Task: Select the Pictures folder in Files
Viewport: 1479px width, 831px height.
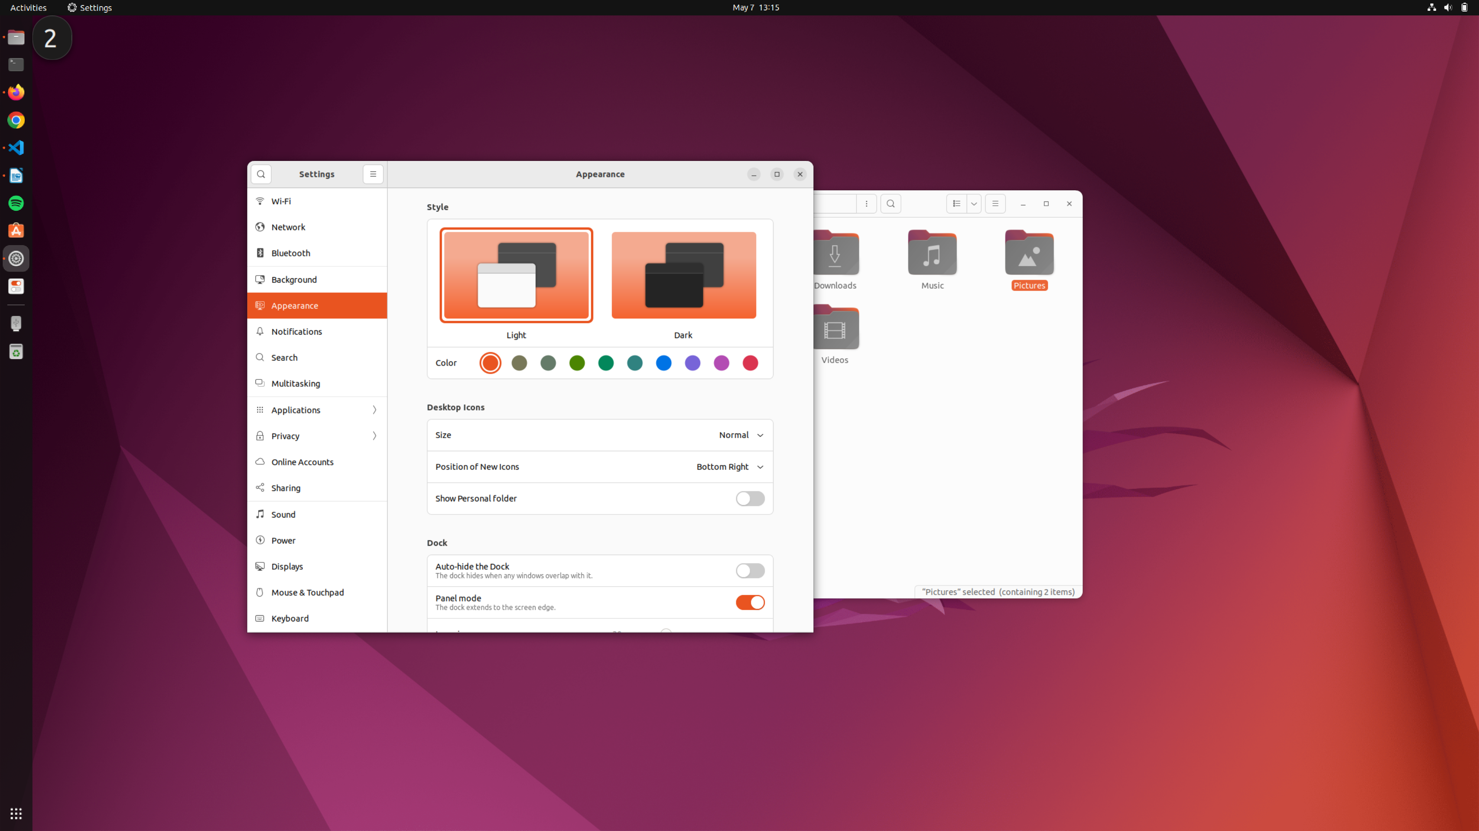Action: (1029, 260)
